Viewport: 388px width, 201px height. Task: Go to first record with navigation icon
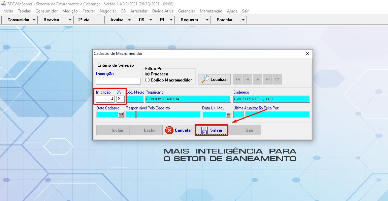[x=238, y=79]
